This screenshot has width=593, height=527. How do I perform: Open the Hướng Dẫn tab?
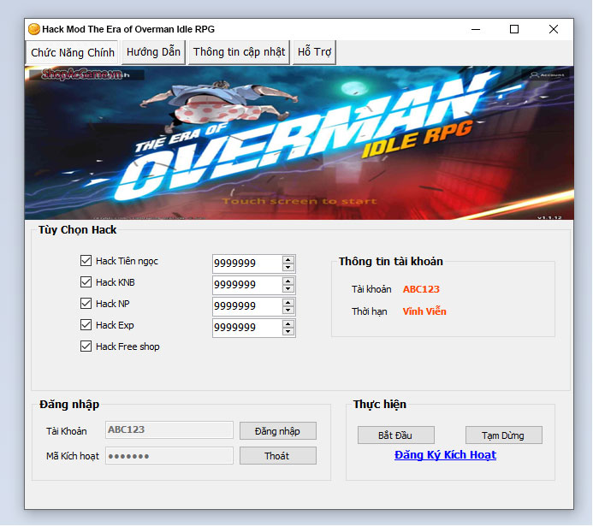(153, 52)
